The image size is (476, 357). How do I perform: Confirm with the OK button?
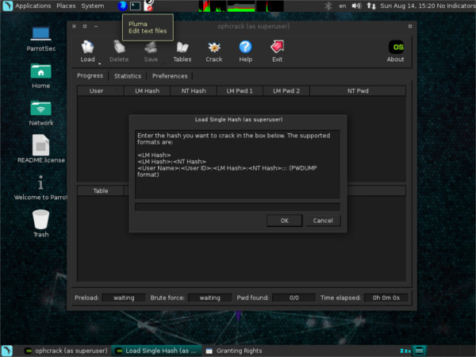coord(285,221)
